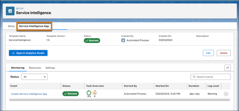Screen dimensions: 239x111
Task: Click the template version 1.5 value
Action: click(x=48, y=40)
